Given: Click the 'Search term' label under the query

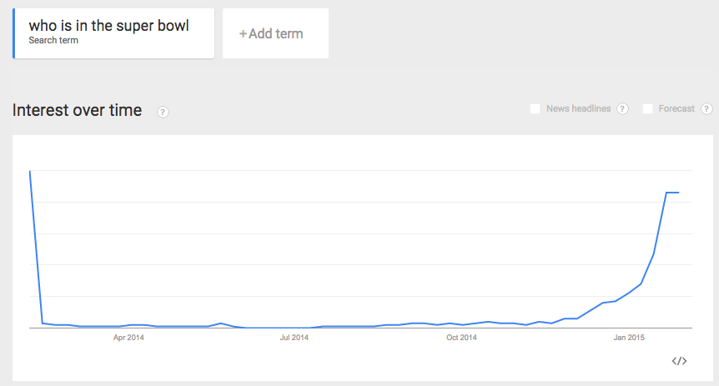Looking at the screenshot, I should click(x=53, y=41).
